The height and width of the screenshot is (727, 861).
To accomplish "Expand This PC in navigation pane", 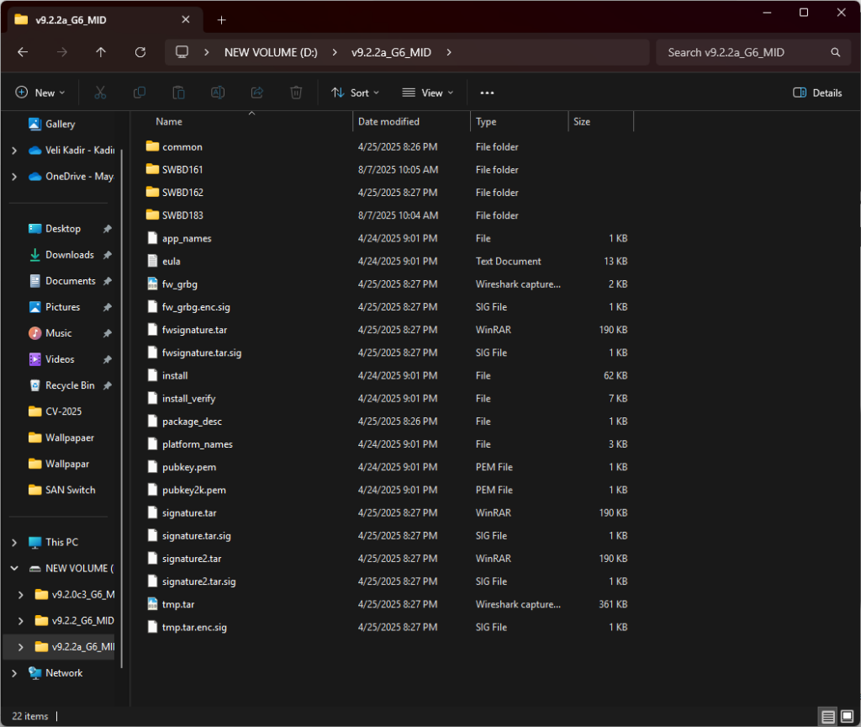I will (14, 543).
